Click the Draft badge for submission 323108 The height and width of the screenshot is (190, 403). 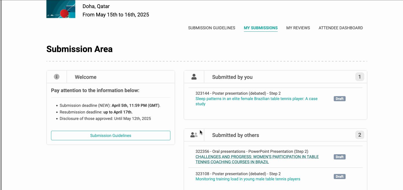tap(340, 176)
